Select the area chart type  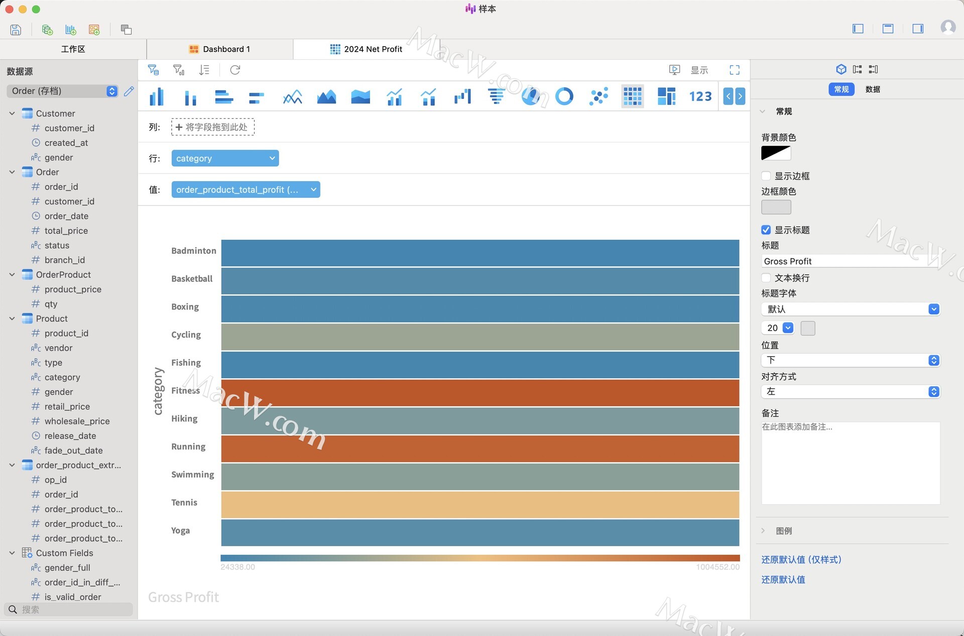point(326,96)
